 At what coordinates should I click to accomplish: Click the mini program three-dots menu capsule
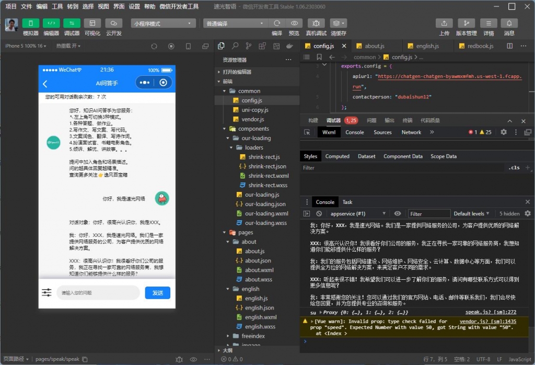coord(145,83)
